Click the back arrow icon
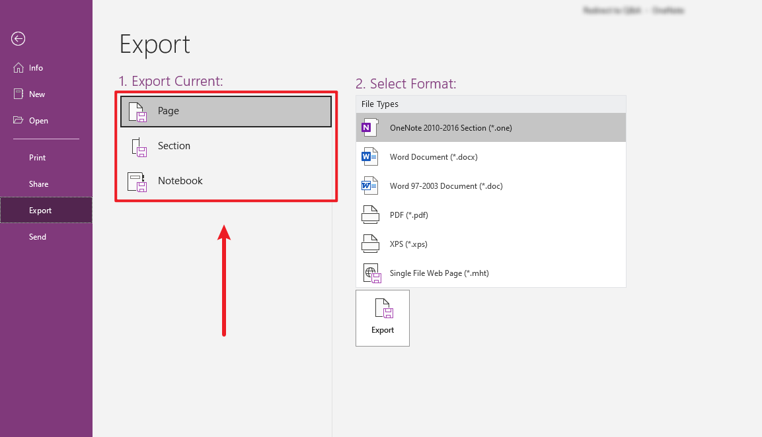This screenshot has width=762, height=437. click(19, 38)
